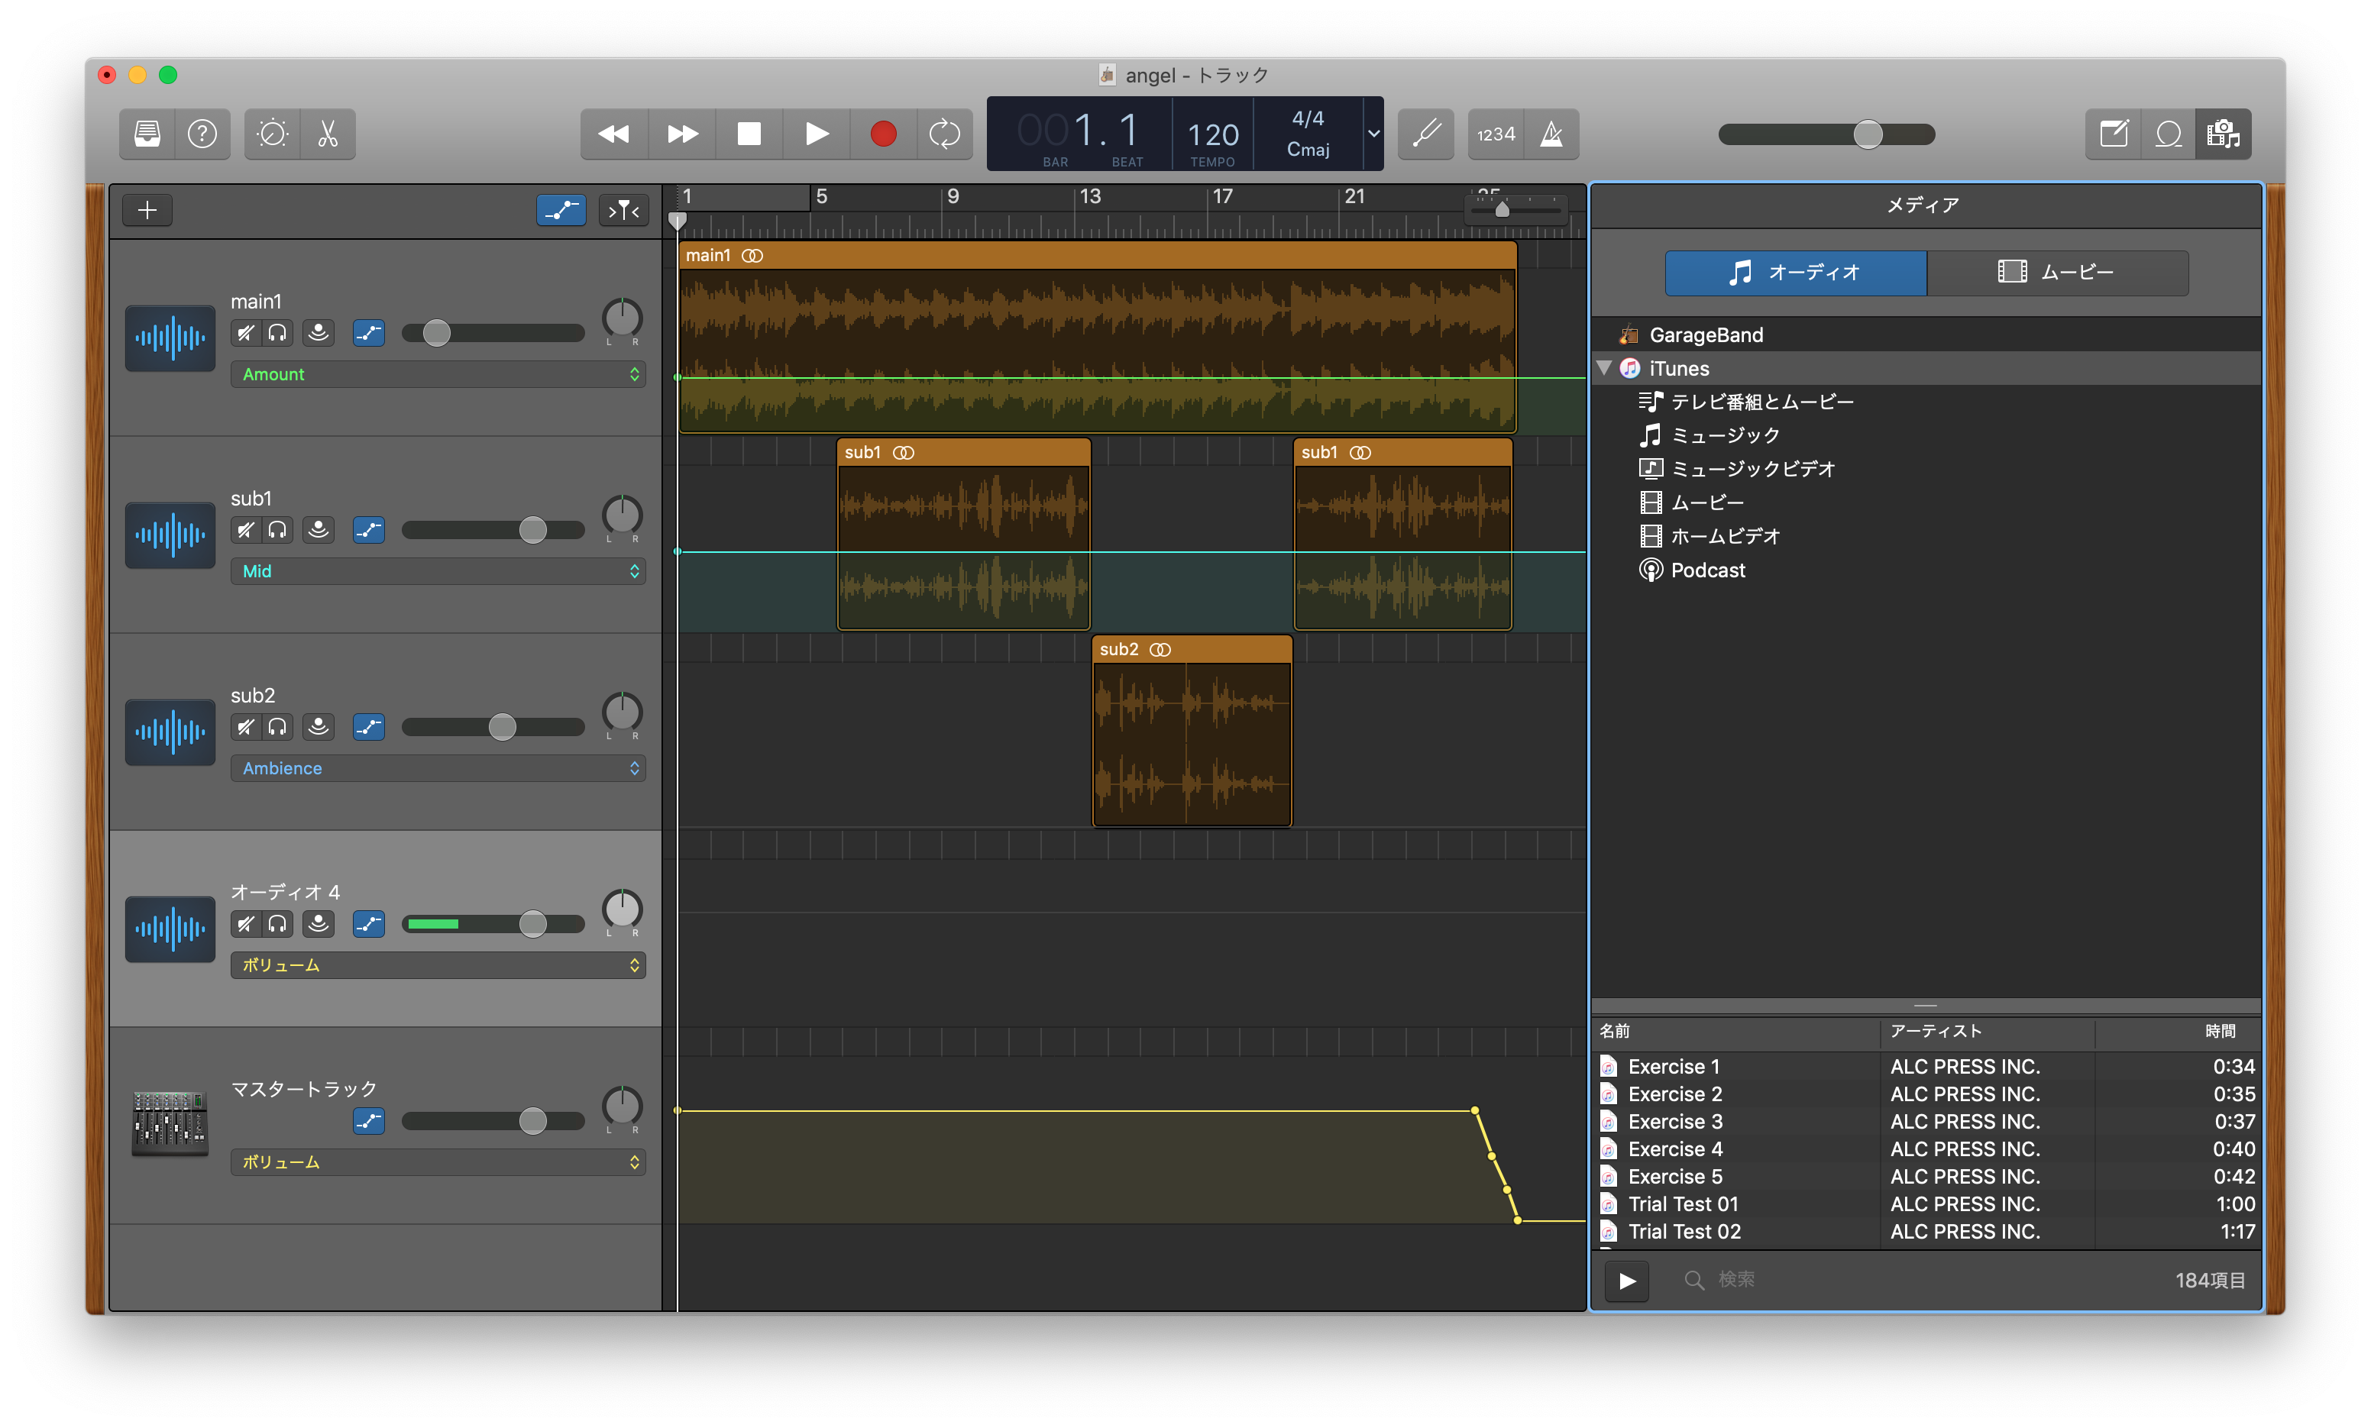2371x1428 pixels.
Task: Solo the main1 track headphones
Action: (277, 333)
